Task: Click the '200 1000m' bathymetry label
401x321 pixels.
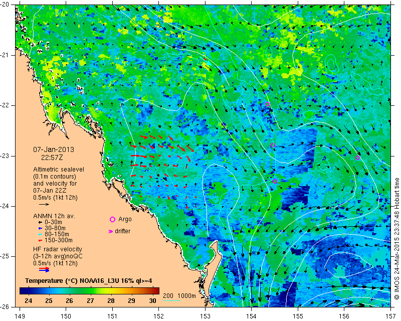Action: click(179, 296)
